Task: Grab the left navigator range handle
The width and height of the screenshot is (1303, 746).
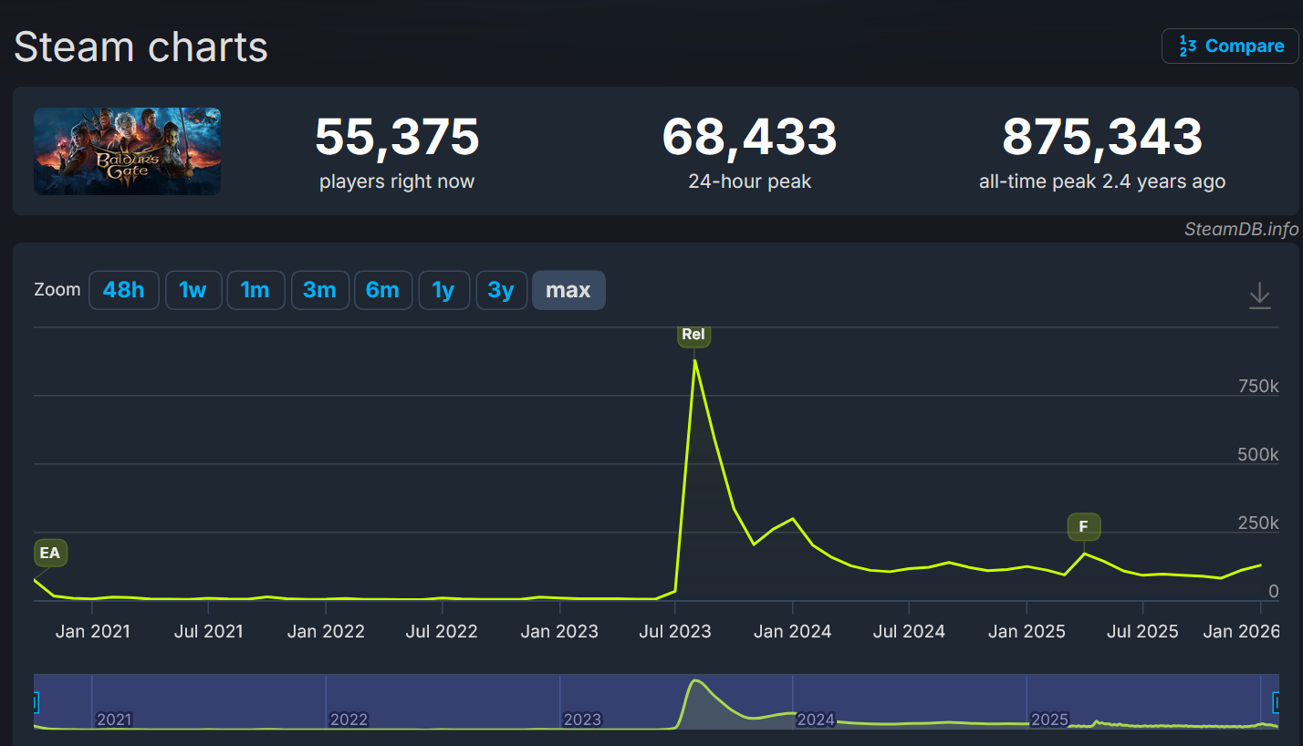Action: (x=36, y=701)
